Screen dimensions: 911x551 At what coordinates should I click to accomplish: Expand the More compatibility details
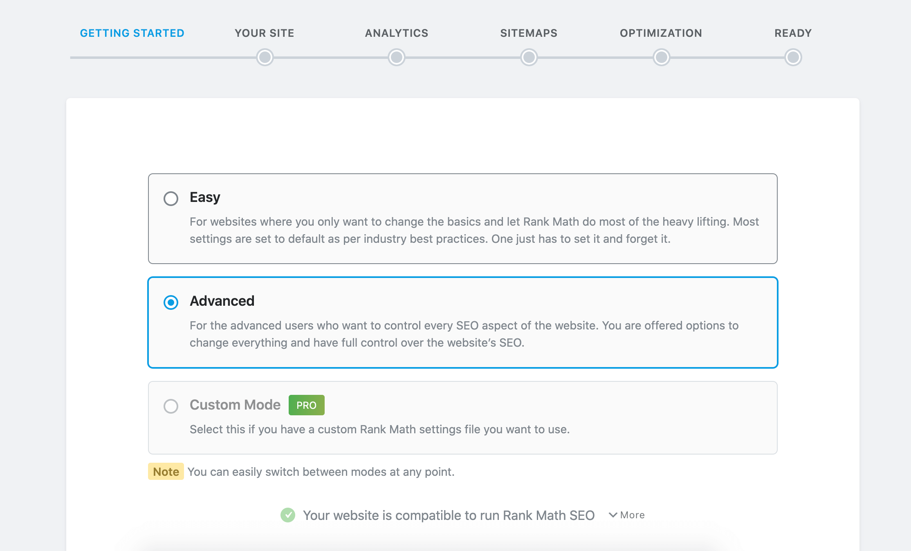point(627,515)
